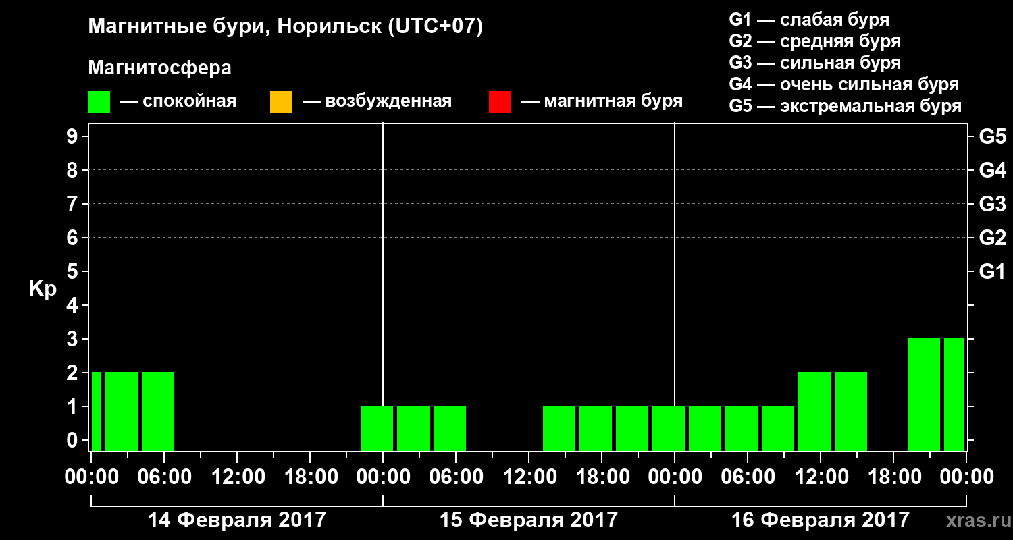
Task: Click the 12:00 time label for 15 February
Action: [529, 477]
